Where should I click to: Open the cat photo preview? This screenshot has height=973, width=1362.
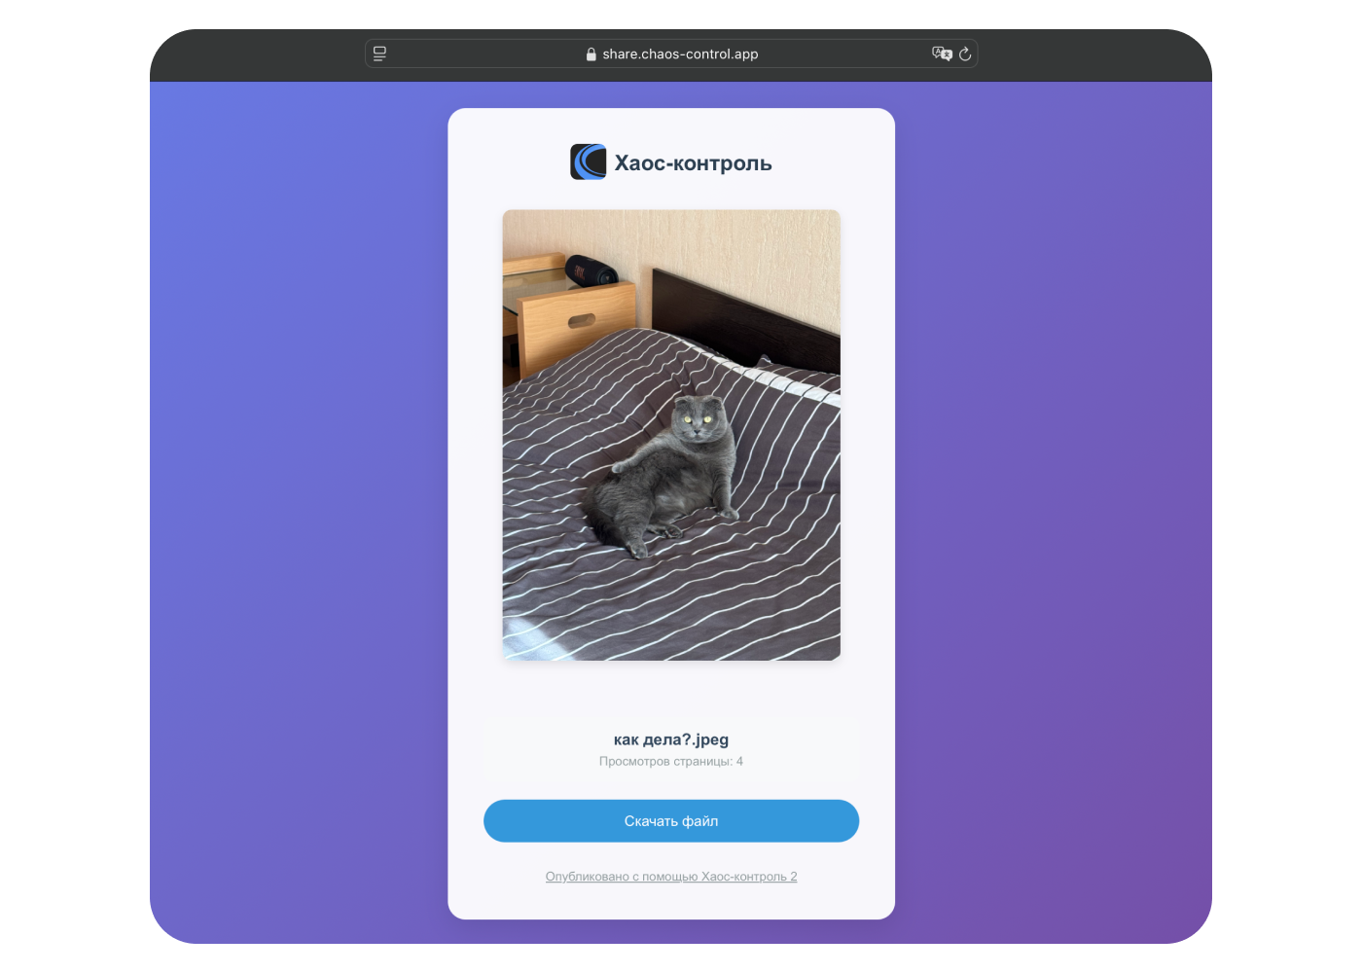coord(671,435)
